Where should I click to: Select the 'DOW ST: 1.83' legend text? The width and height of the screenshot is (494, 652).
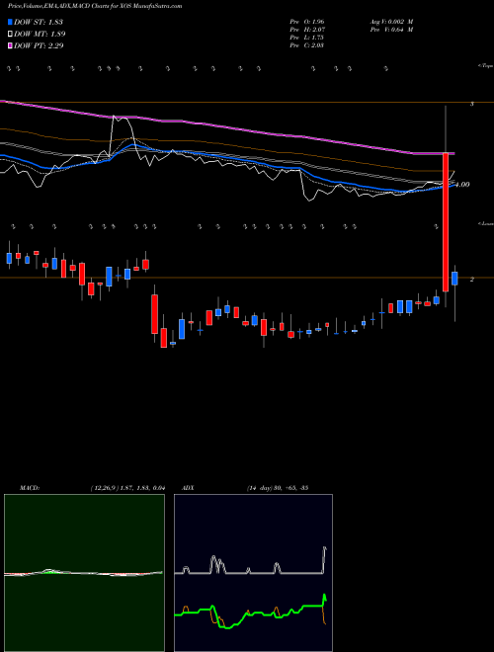pyautogui.click(x=39, y=22)
